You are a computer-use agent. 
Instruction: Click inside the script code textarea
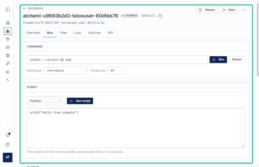coord(136,128)
